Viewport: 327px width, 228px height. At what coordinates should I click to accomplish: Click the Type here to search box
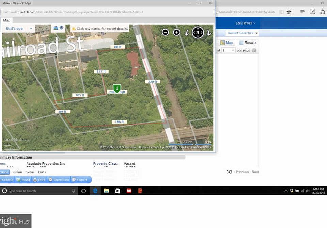click(39, 191)
